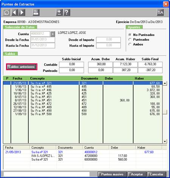The image size is (170, 178).
Task: Click the bottom status text field
Action: pos(47,174)
